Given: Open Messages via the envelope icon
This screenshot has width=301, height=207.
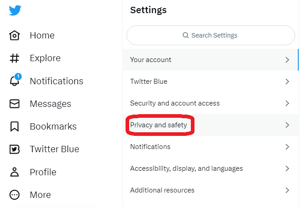Looking at the screenshot, I should click(15, 104).
